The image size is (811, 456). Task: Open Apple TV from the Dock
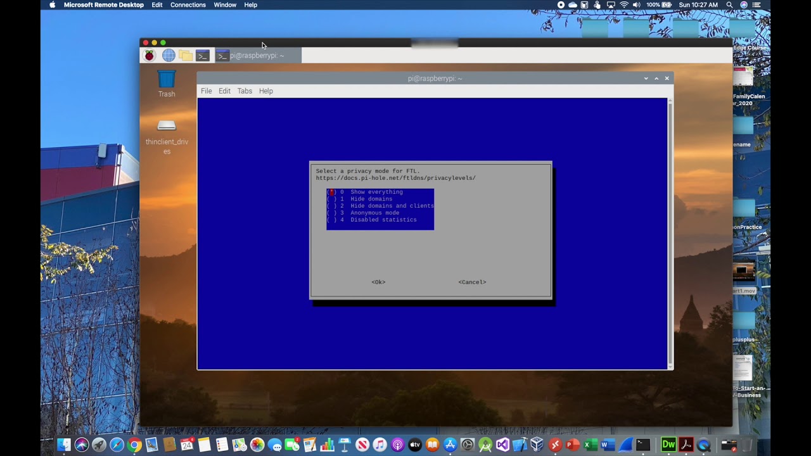(x=415, y=445)
